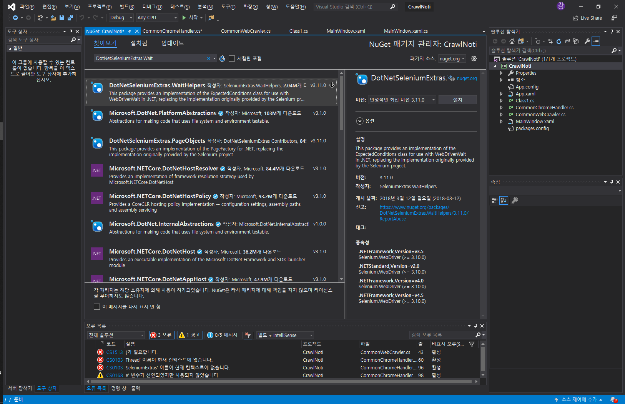Click the property pages wrench in Properties panel

[x=515, y=200]
